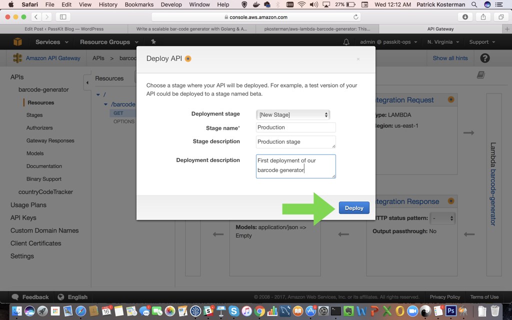The width and height of the screenshot is (512, 320).
Task: Select countryCodeTracker API
Action: (x=45, y=192)
